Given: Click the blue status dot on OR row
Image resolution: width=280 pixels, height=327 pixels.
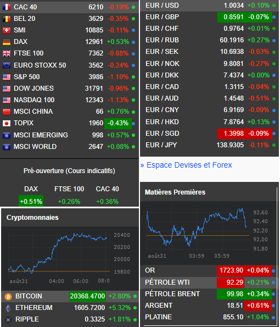Looking at the screenshot, I should click(x=273, y=271).
